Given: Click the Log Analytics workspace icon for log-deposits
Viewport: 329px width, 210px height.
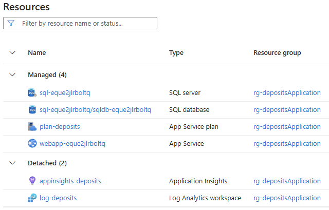Looking at the screenshot, I should tap(32, 198).
